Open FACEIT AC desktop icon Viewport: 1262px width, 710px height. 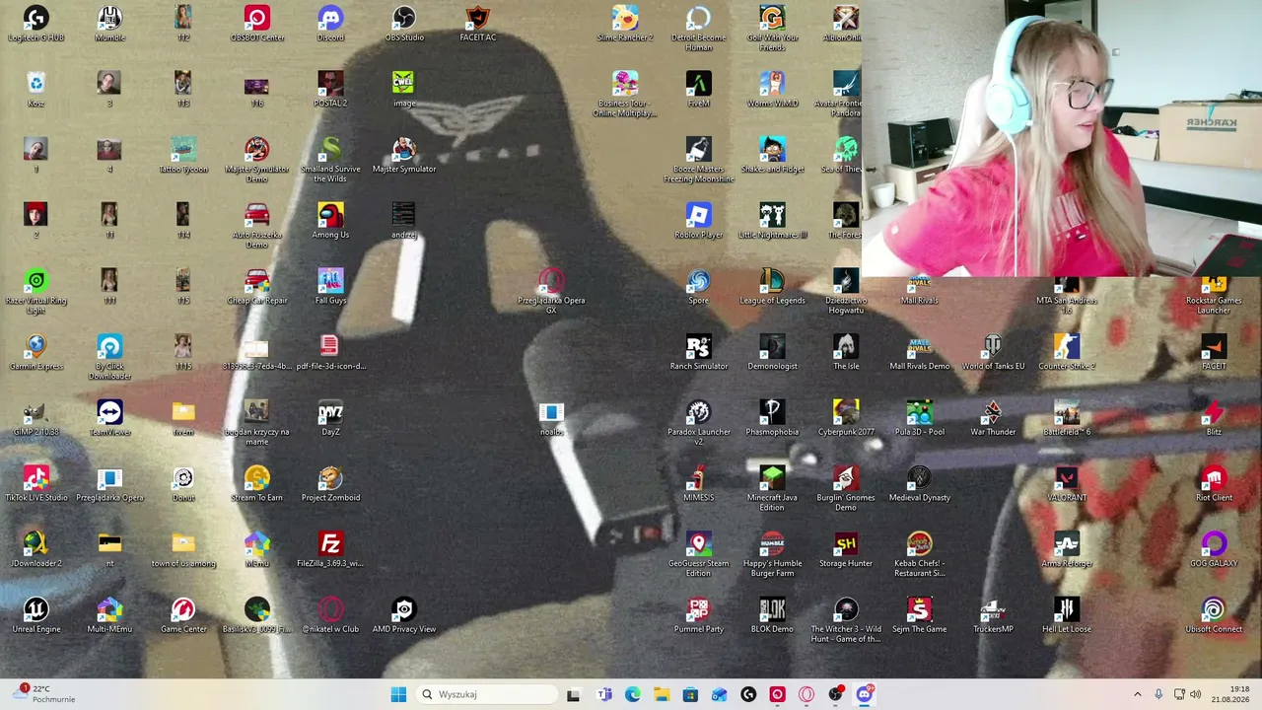[x=477, y=25]
